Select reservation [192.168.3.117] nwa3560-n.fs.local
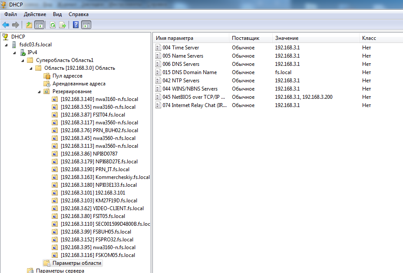 pyautogui.click(x=99, y=123)
